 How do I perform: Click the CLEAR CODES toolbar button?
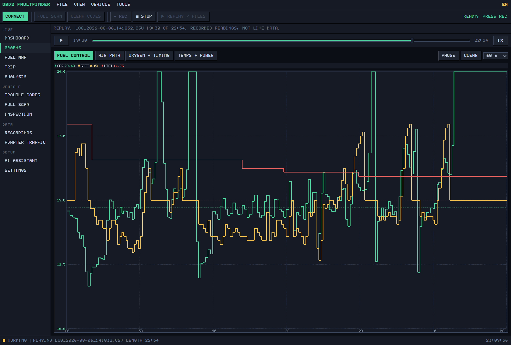point(86,17)
